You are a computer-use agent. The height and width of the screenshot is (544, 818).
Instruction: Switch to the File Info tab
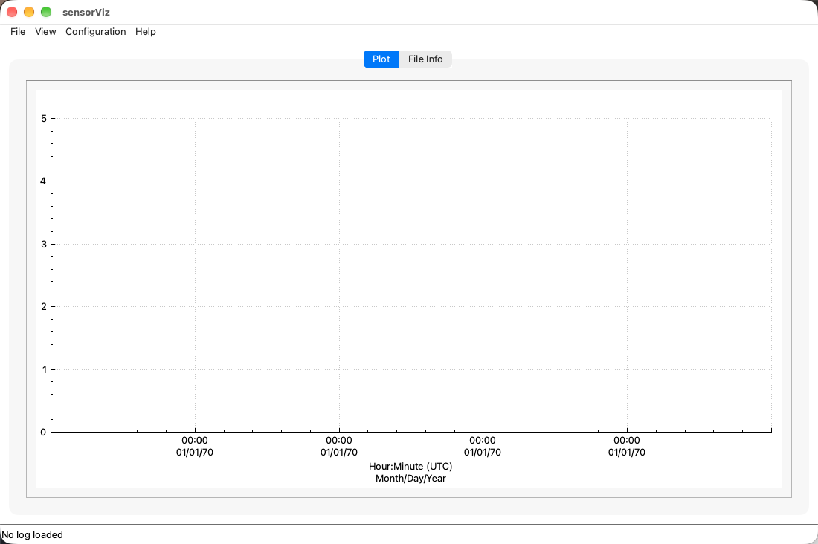425,59
